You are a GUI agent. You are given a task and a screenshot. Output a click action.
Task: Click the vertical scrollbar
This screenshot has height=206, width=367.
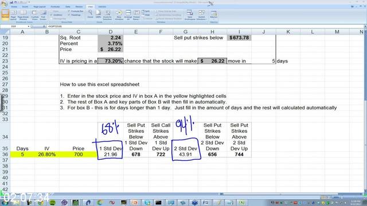(365, 110)
